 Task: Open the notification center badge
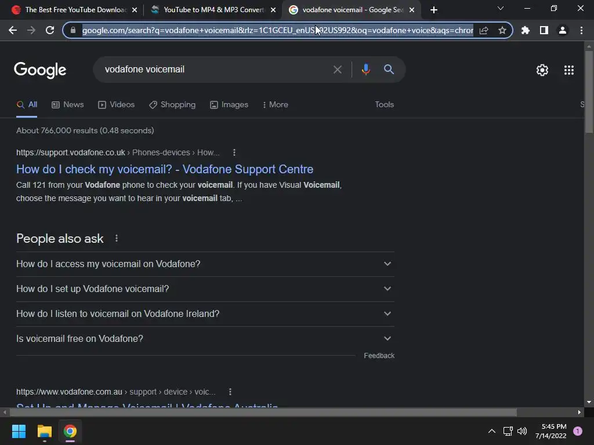578,431
